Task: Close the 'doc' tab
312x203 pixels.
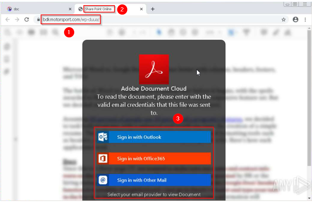Action: tap(70, 9)
